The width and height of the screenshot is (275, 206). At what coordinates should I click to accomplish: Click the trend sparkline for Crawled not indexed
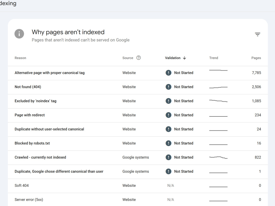coord(218,157)
